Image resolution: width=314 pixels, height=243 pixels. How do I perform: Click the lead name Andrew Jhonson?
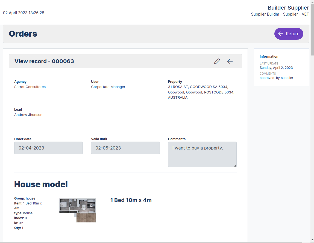point(28,115)
